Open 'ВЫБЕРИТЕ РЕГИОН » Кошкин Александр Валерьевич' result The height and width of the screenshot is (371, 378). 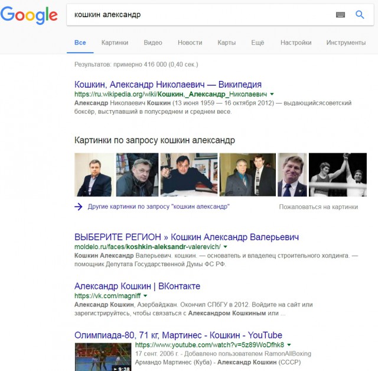tap(187, 237)
